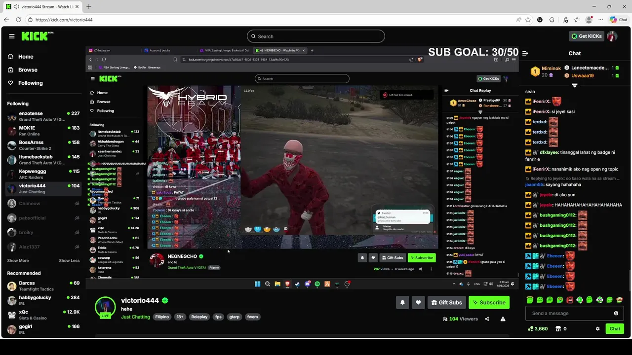The image size is (632, 355).
Task: Add this page to browser favorites
Action: [x=528, y=20]
